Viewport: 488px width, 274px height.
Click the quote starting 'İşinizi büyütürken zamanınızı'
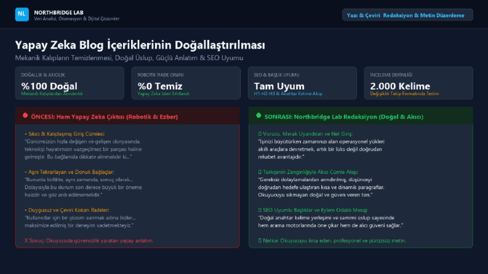321,149
